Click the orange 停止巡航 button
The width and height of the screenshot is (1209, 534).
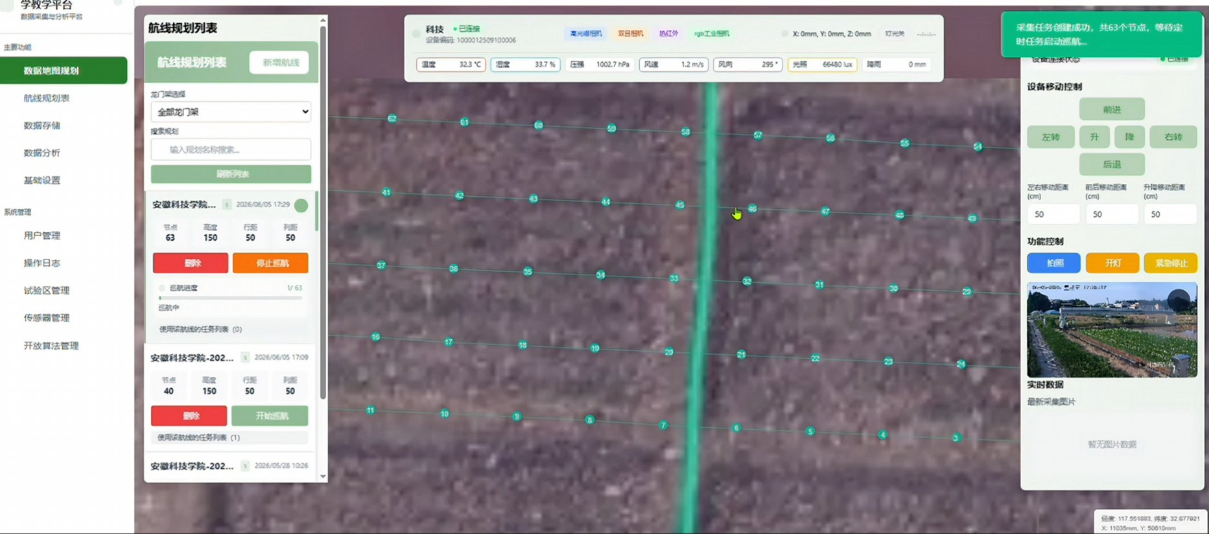click(270, 263)
